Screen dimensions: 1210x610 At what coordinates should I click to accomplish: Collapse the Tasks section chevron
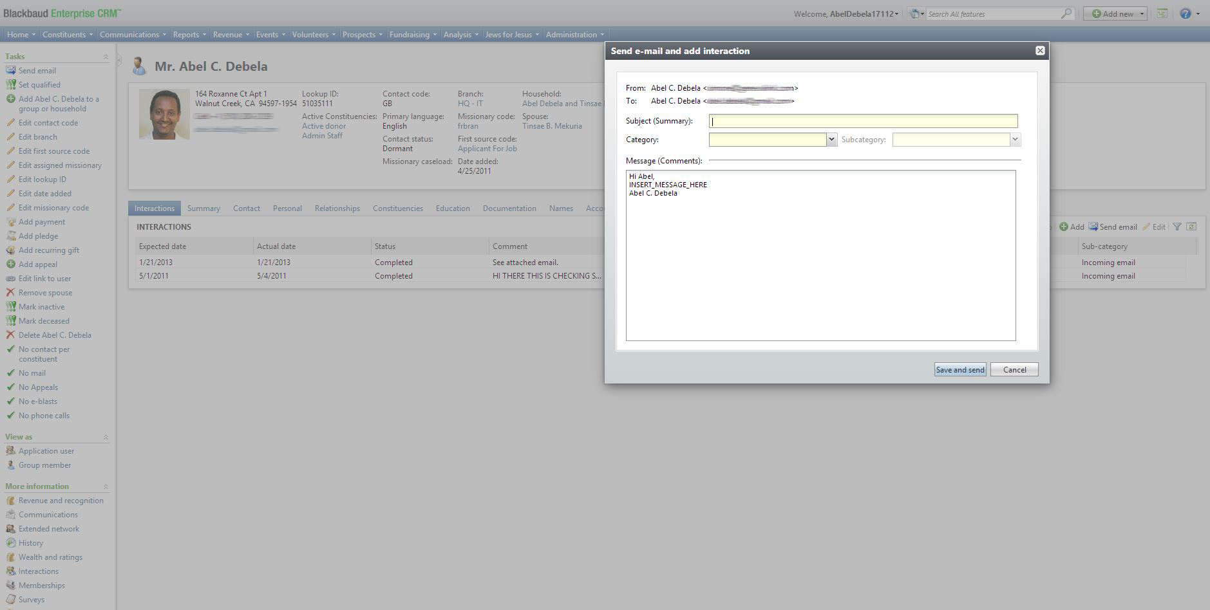pos(106,57)
